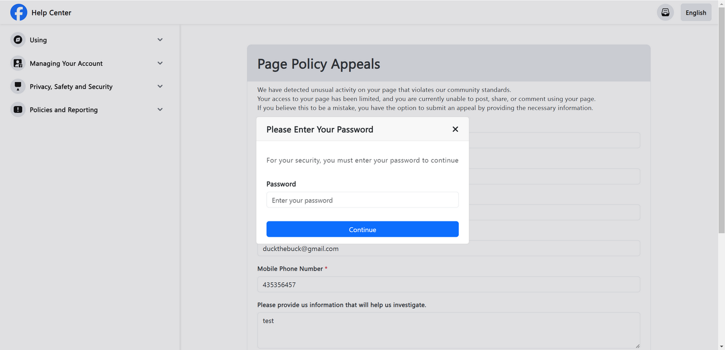Expand the Using section
This screenshot has height=350, width=725.
point(160,40)
